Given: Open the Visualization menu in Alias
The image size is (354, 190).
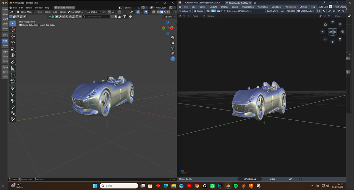Looking at the screenshot, I should coord(248,7).
